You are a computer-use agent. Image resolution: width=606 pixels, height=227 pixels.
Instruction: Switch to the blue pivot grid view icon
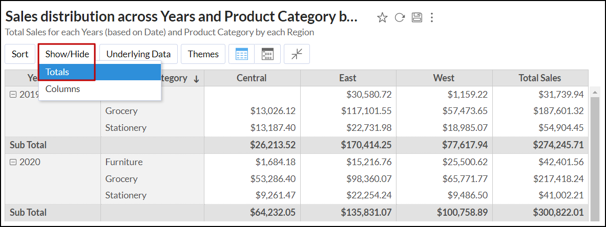point(241,54)
